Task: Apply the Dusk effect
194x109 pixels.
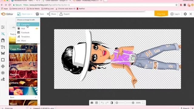Action: (x=23, y=58)
